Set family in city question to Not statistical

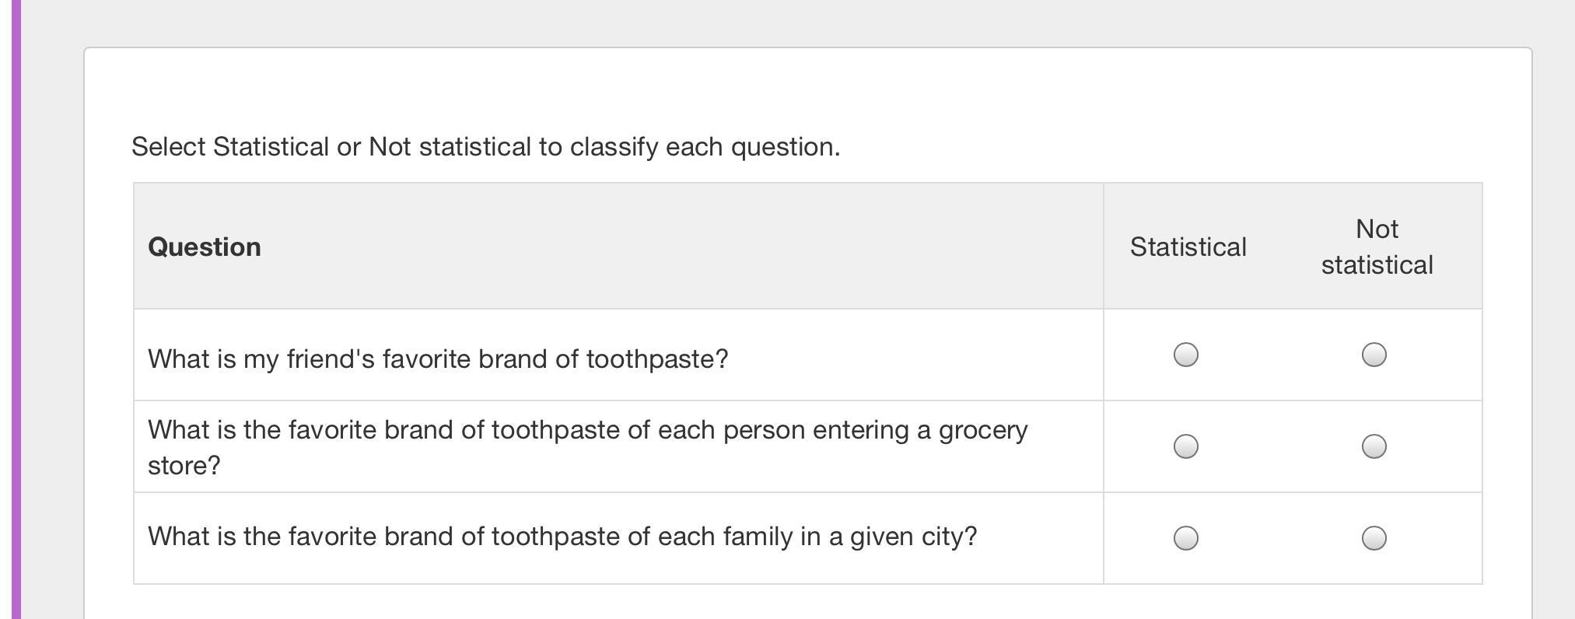[1374, 538]
